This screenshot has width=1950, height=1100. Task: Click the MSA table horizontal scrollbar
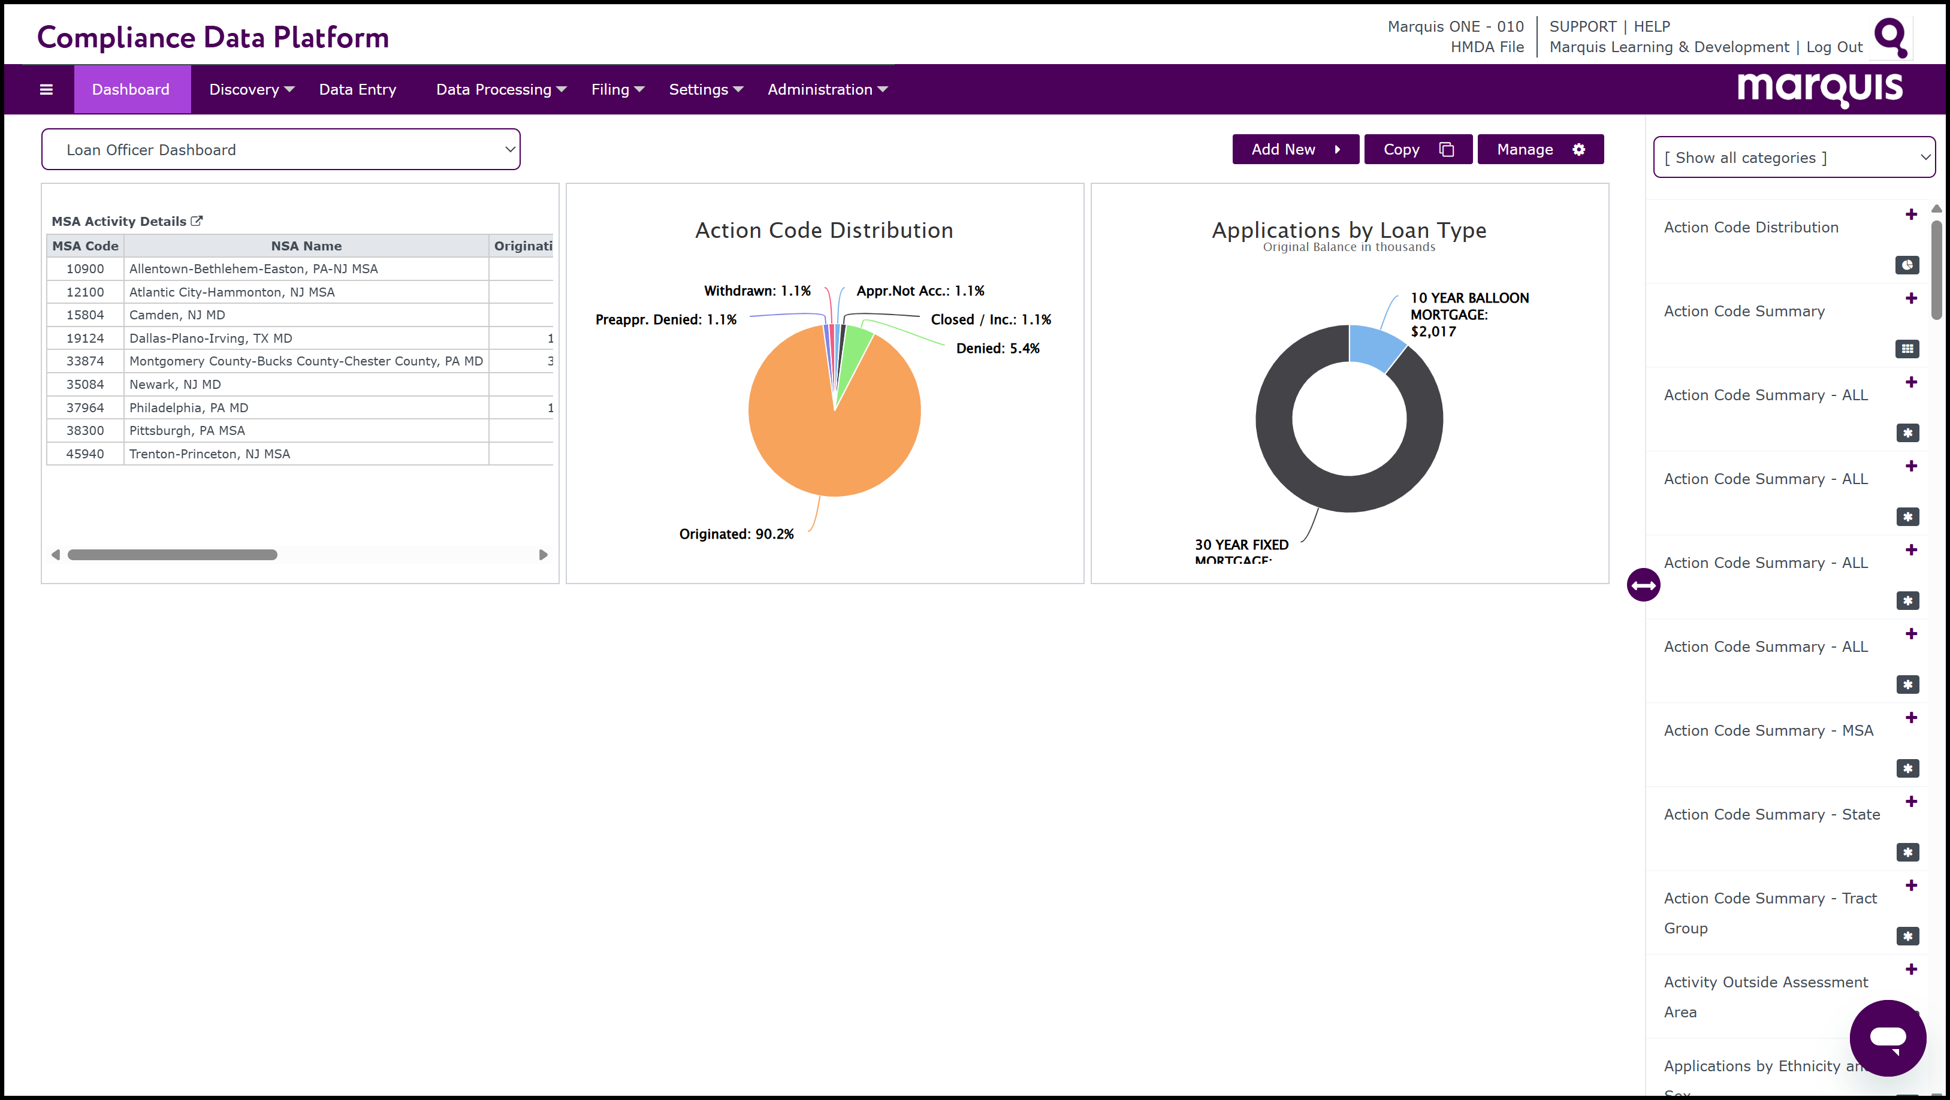[173, 555]
